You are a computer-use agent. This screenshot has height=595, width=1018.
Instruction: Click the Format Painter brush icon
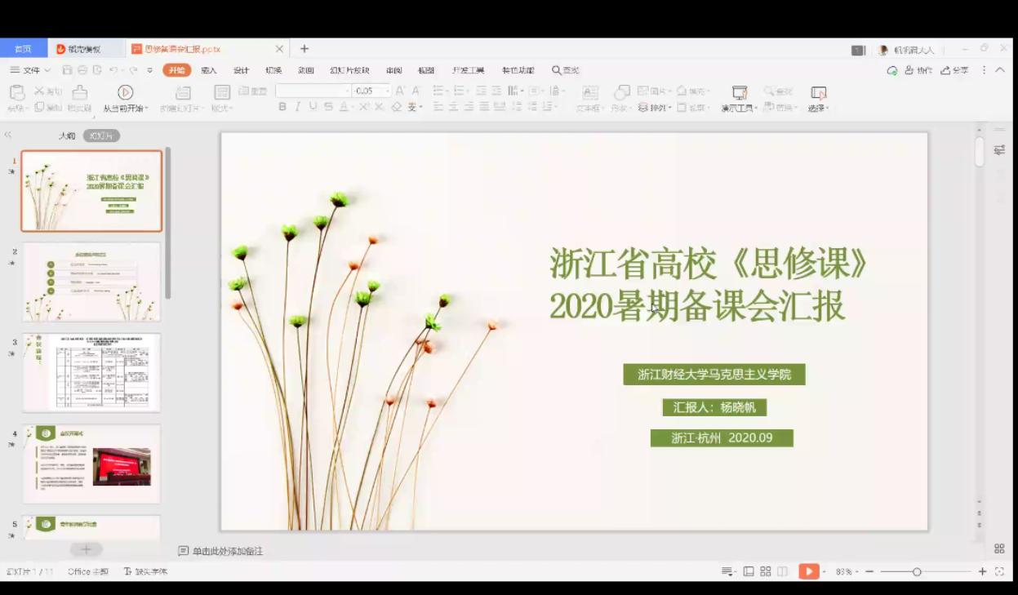(79, 92)
